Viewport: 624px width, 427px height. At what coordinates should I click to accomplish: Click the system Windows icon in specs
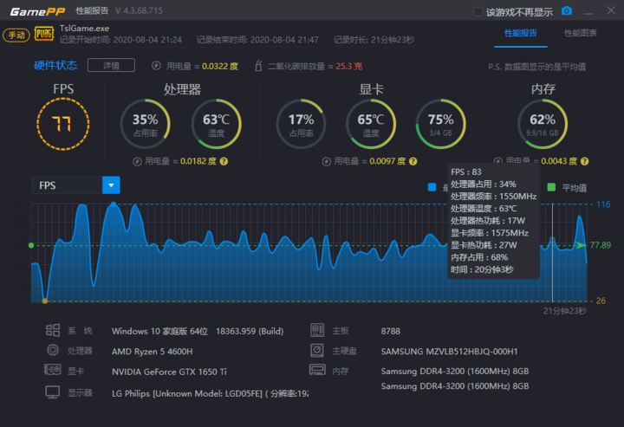click(53, 330)
